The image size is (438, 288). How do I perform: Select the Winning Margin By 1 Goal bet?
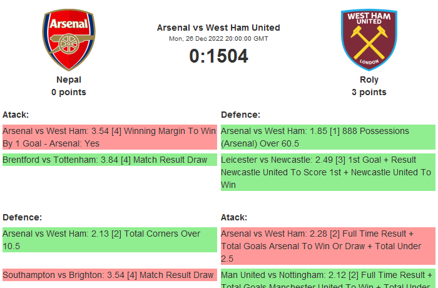[109, 137]
